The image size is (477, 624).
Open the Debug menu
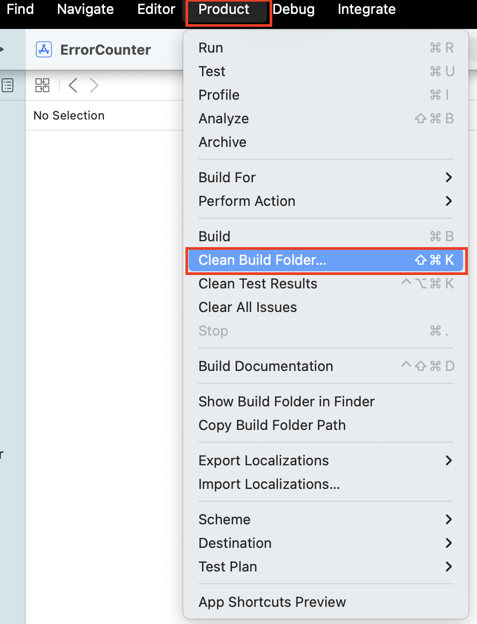point(294,9)
